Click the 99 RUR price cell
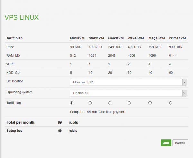The image size is (193, 158). point(76,47)
